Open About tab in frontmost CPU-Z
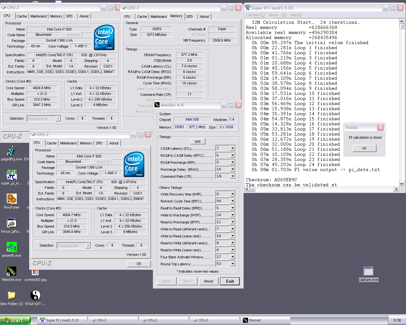 (x=114, y=143)
